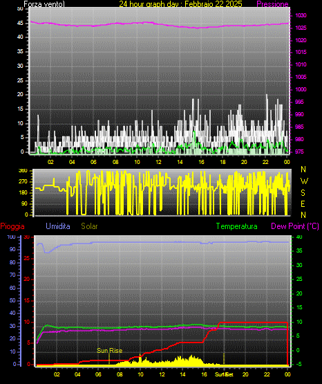Click the 990 pressure axis value
Screen dimensions: 322x384
tap(299, 114)
